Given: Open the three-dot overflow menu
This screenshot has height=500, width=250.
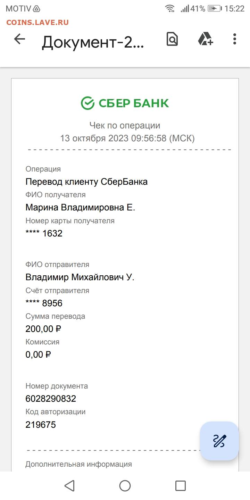Looking at the screenshot, I should [x=235, y=39].
